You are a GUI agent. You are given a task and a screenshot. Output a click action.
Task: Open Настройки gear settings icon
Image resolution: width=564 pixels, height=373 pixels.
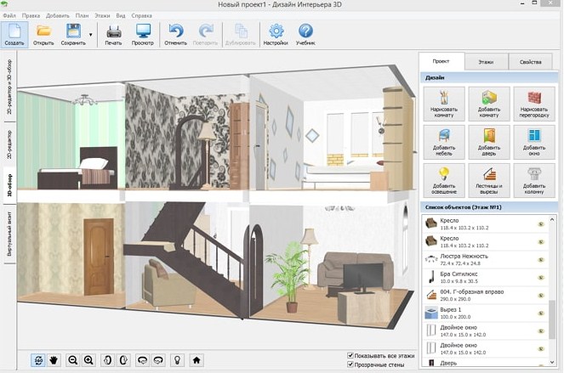(276, 35)
